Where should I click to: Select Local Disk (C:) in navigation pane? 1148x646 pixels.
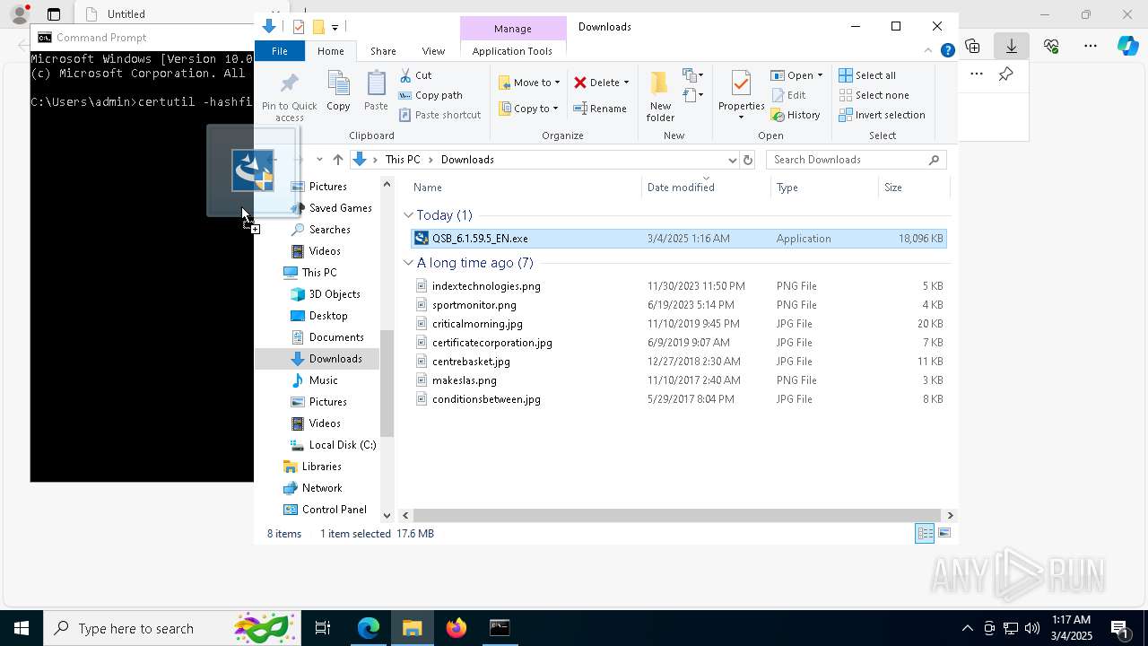[x=333, y=445]
